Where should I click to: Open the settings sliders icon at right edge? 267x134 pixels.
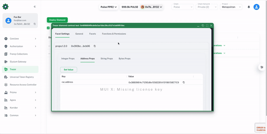click(262, 67)
